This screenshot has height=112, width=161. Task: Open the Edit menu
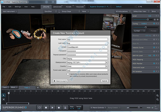click(x=11, y=7)
